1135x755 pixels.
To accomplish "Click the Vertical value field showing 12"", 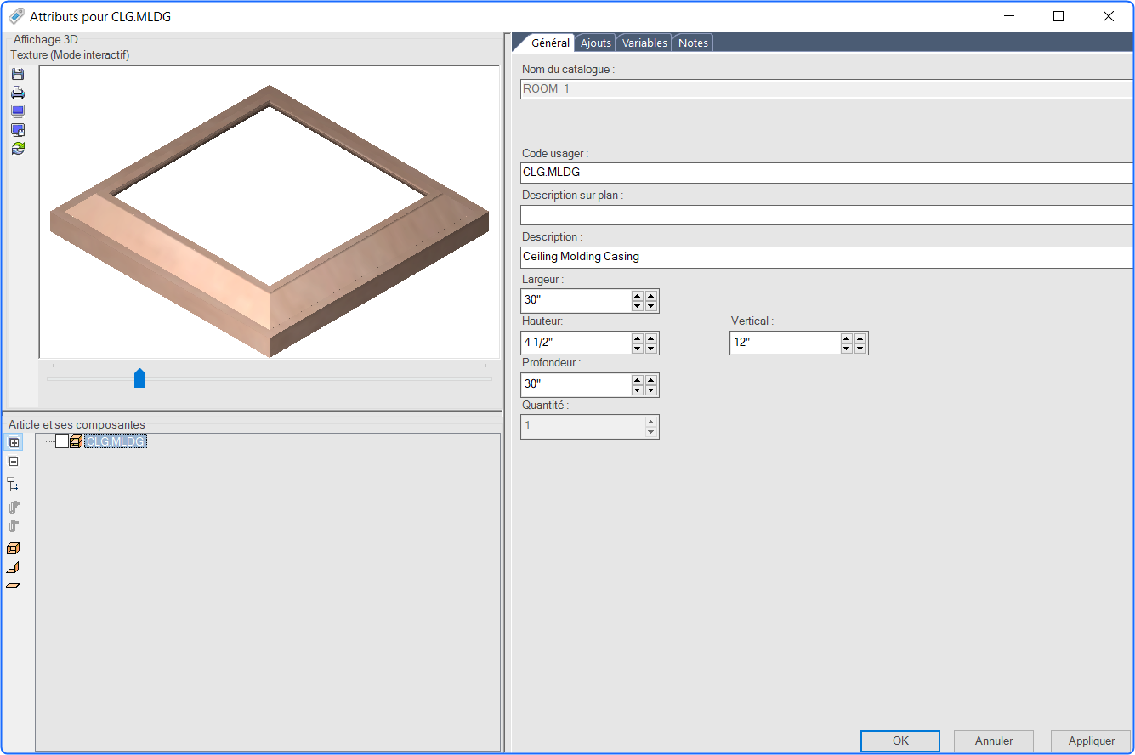I will [785, 343].
